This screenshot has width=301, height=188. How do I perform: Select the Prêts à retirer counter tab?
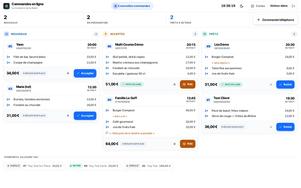[208, 20]
